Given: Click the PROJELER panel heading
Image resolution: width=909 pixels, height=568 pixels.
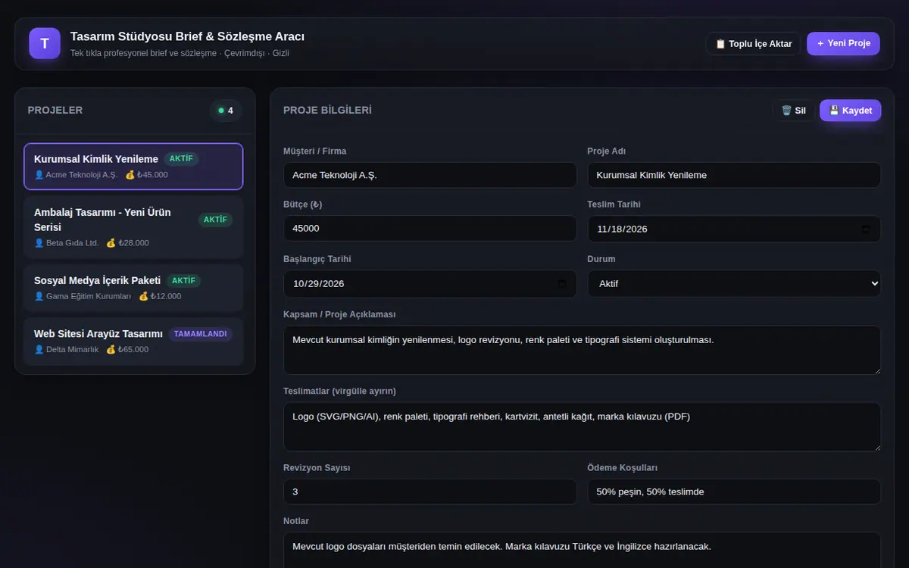Looking at the screenshot, I should 55,111.
